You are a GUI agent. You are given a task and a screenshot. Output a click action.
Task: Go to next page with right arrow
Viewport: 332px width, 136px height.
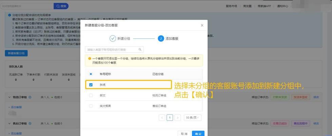[178, 118]
